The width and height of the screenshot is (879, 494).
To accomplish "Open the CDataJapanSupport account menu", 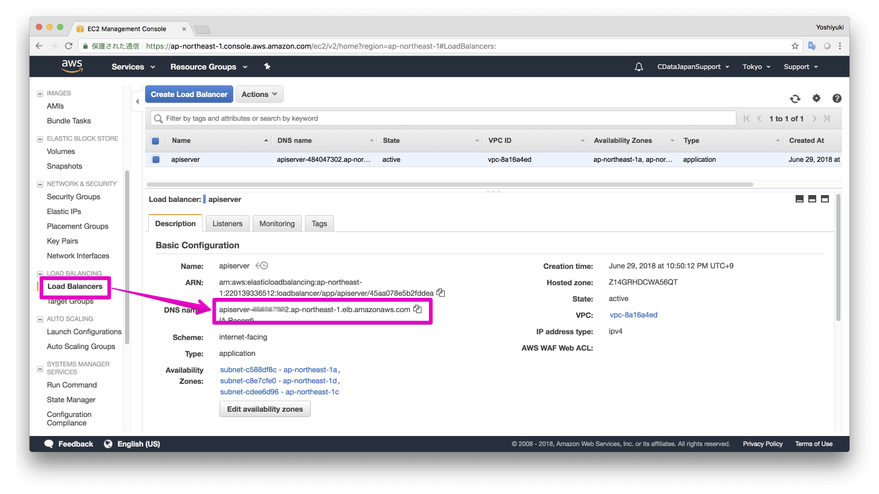I will pyautogui.click(x=693, y=67).
